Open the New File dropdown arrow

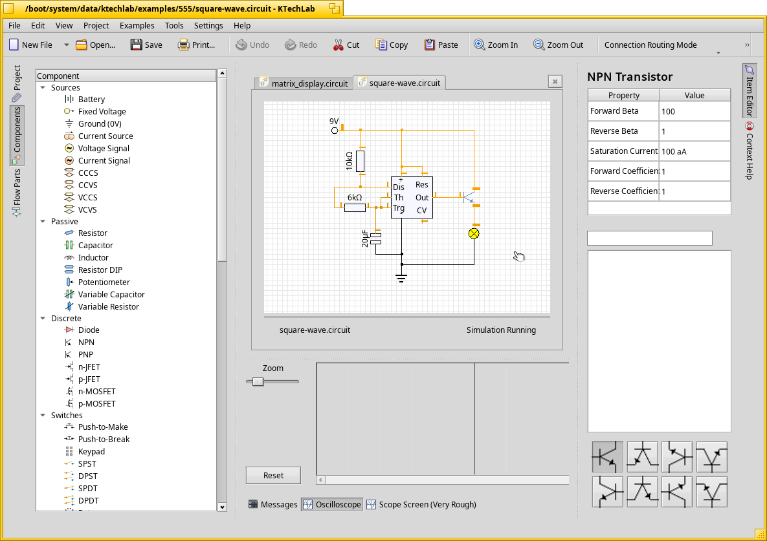tap(66, 45)
